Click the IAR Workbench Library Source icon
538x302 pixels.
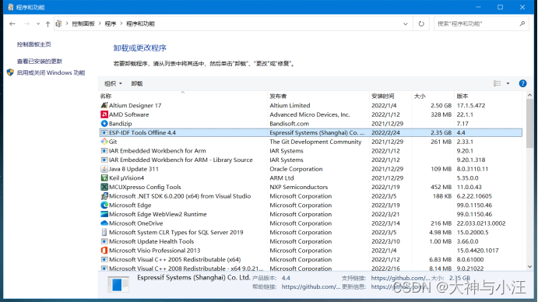[x=104, y=160]
